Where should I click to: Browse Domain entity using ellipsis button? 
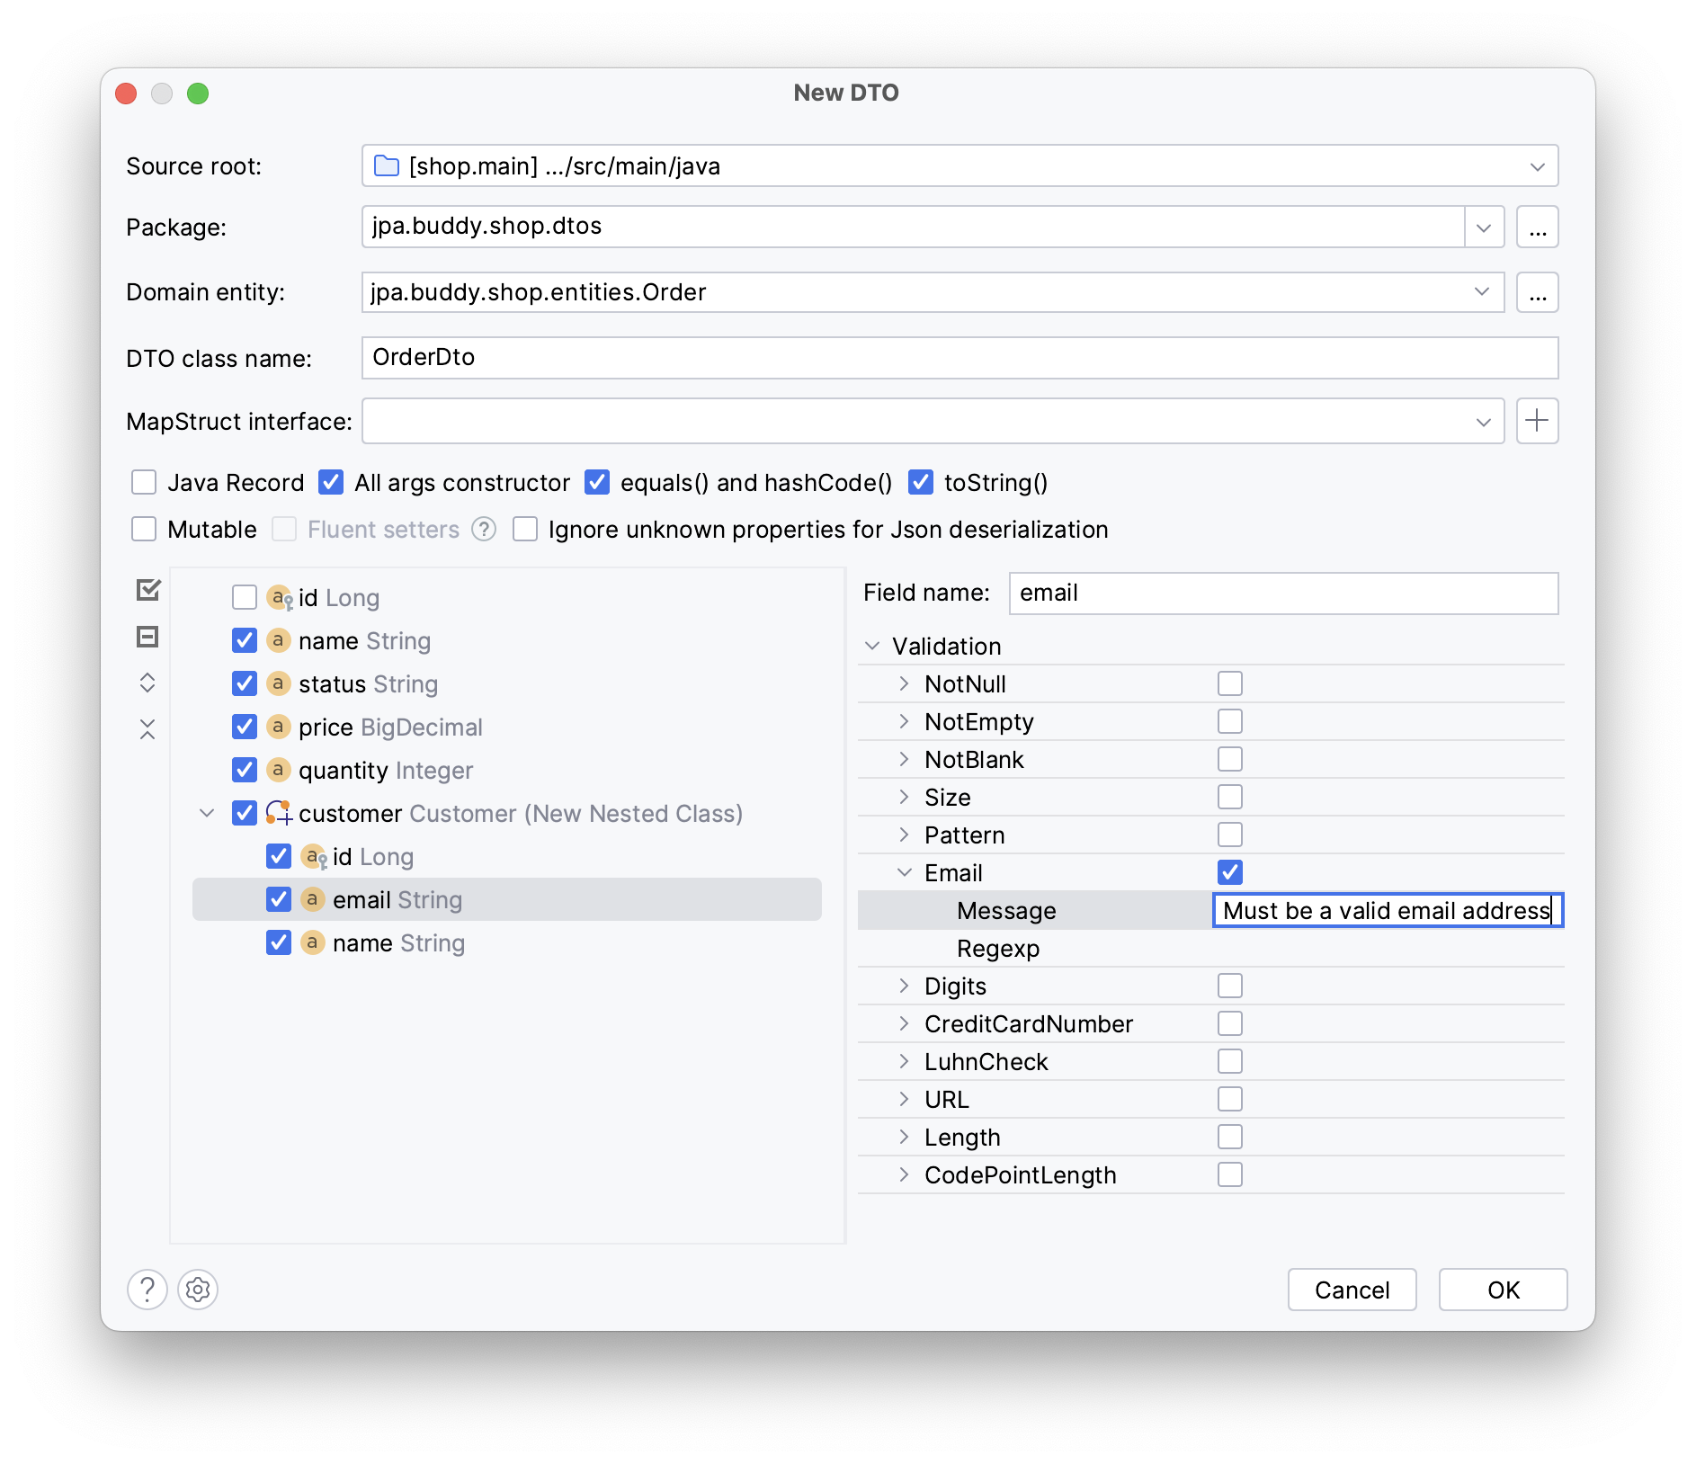[x=1538, y=292]
